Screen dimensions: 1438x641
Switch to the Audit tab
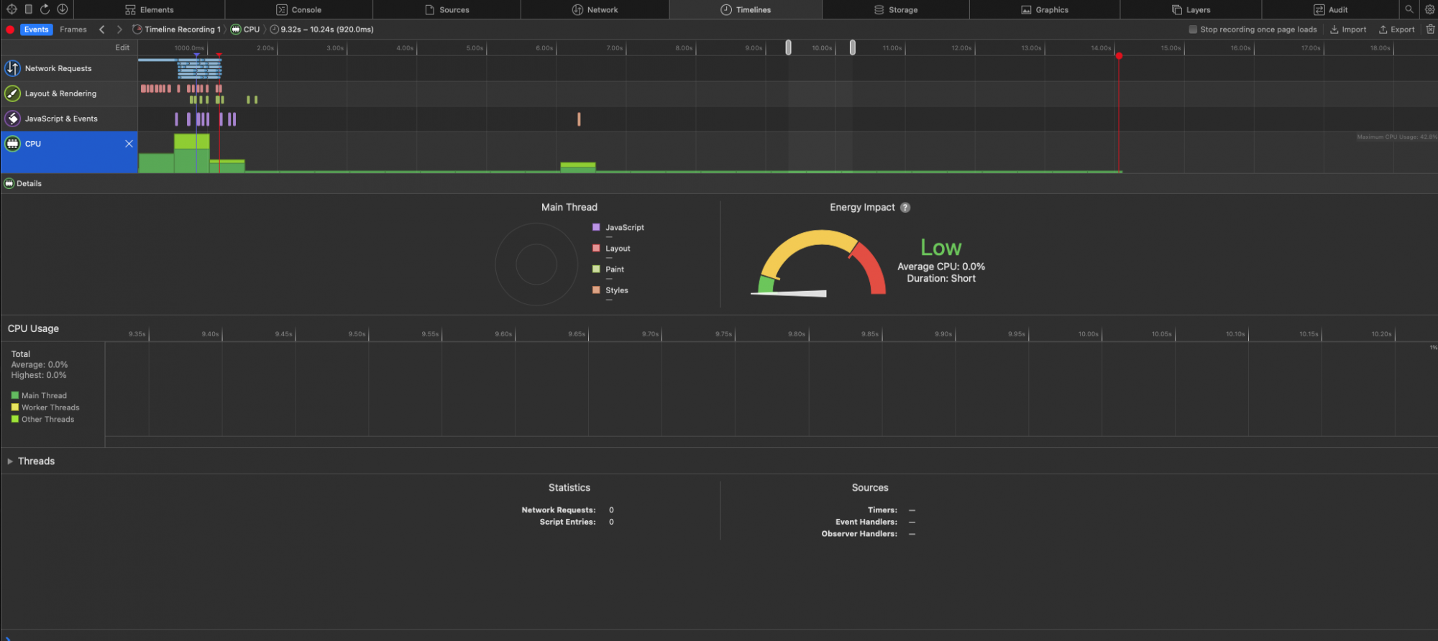[x=1331, y=9]
